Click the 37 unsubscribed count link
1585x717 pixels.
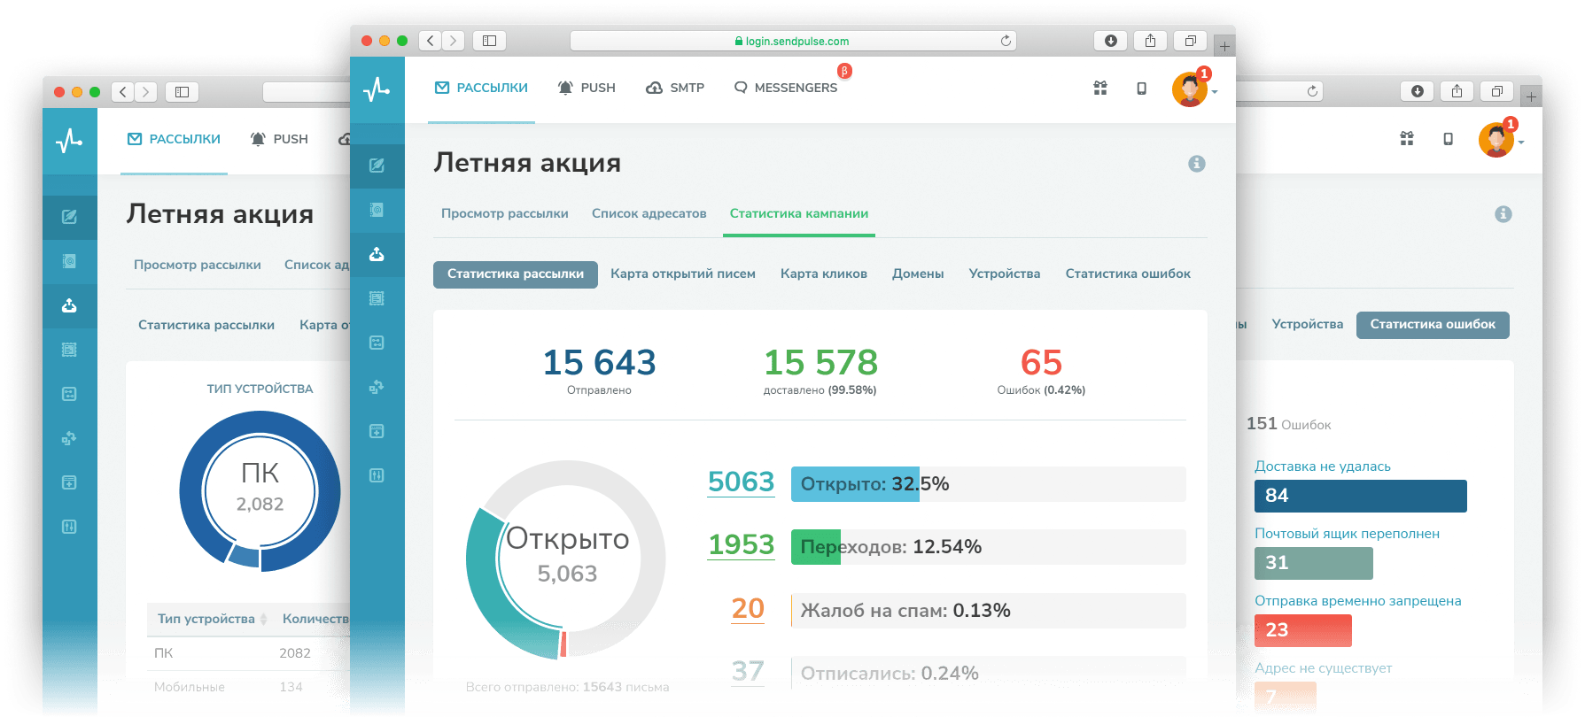pyautogui.click(x=748, y=671)
